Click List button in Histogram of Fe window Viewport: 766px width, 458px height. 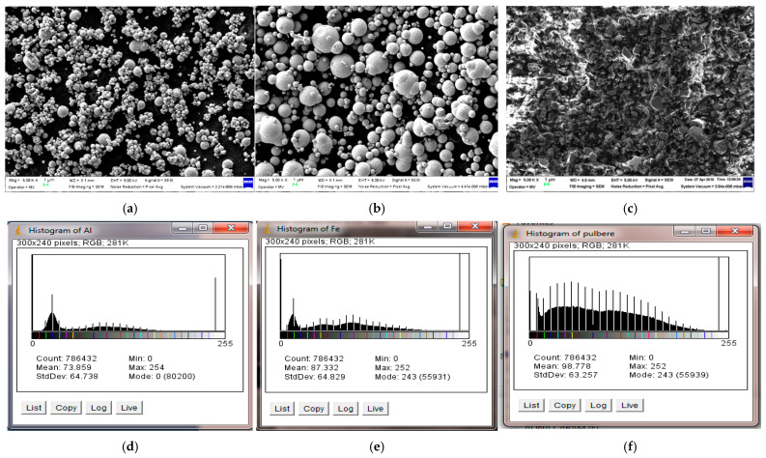point(282,409)
